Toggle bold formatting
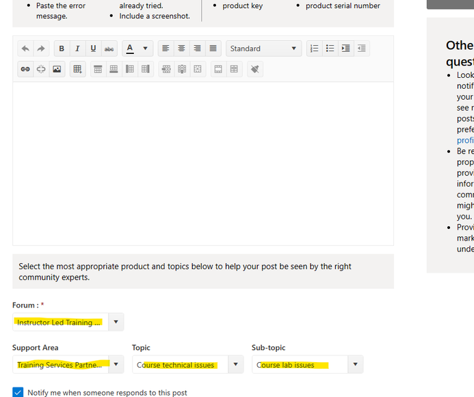474x397 pixels. pos(62,49)
